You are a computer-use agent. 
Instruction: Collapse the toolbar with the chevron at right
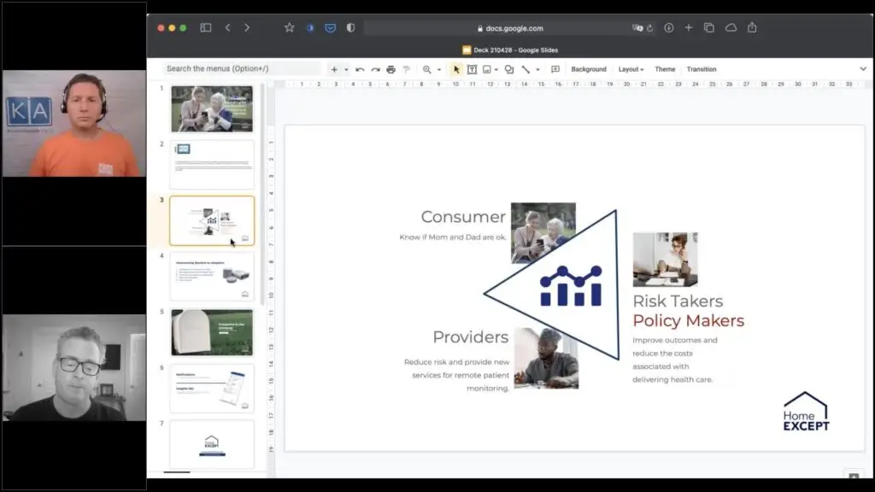pos(862,69)
